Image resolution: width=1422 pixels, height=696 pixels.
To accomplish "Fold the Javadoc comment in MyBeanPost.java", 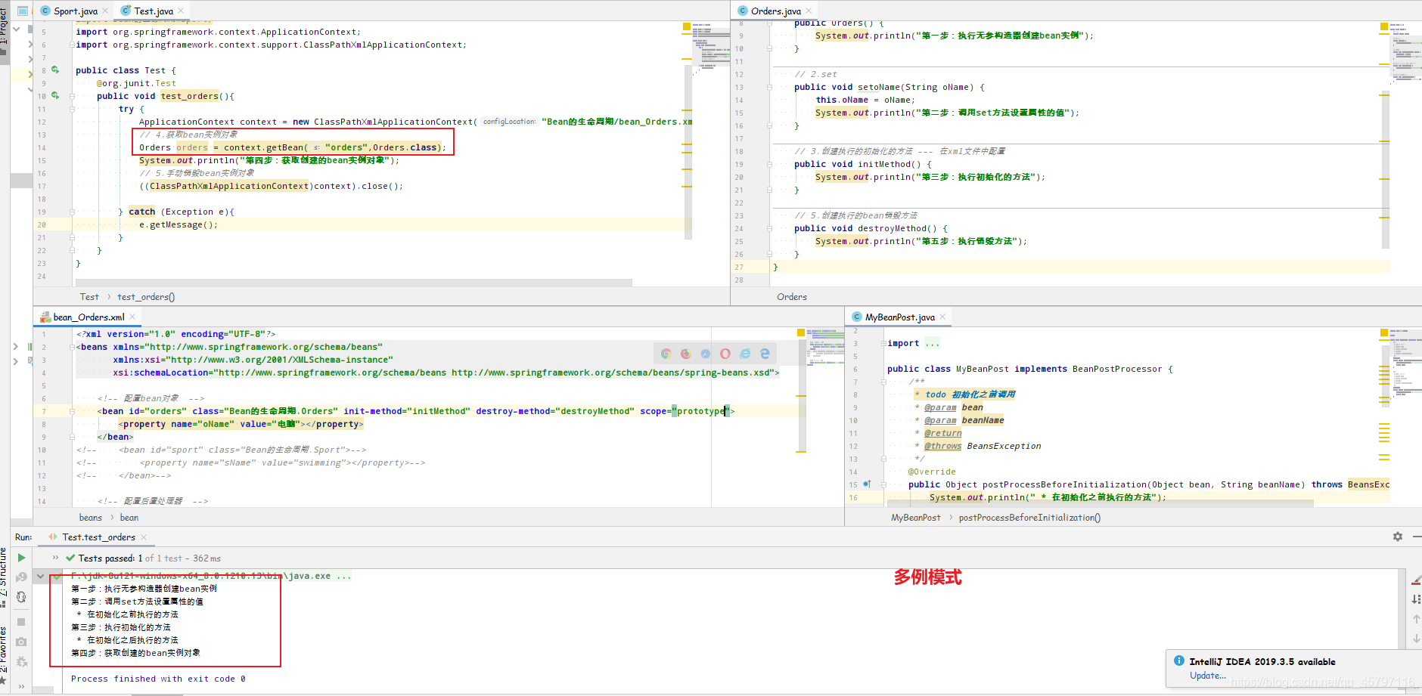I will pyautogui.click(x=883, y=382).
